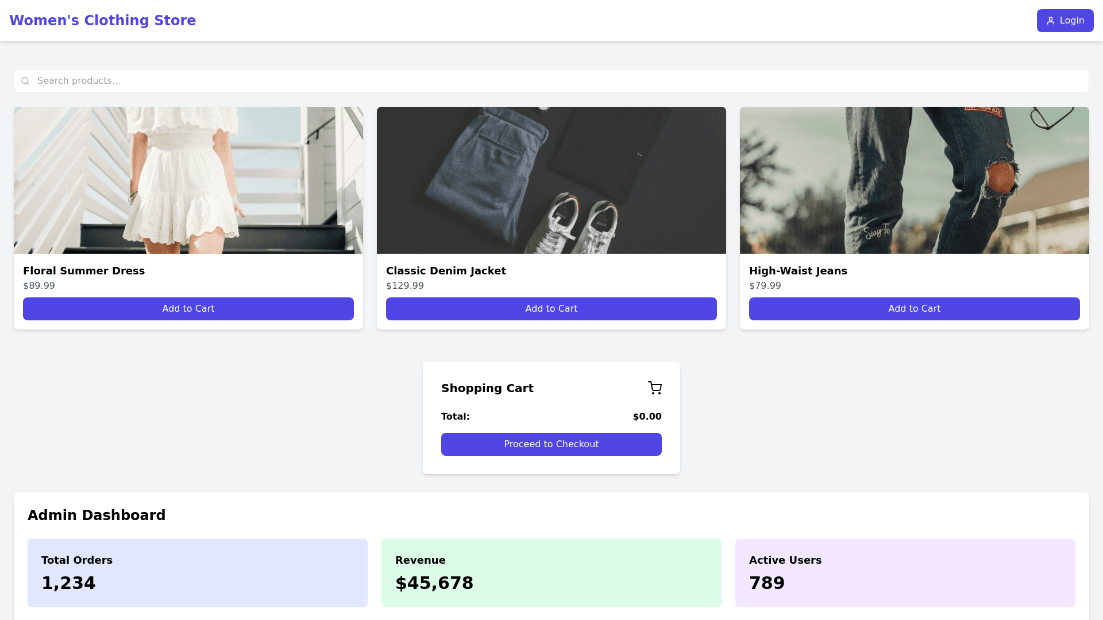Add High-Waist Jeans to cart
Image resolution: width=1103 pixels, height=620 pixels.
(x=915, y=309)
